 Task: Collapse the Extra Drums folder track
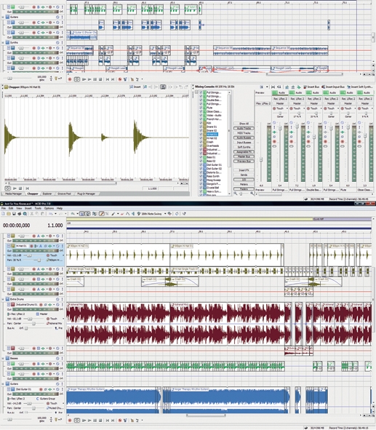pyautogui.click(x=4, y=299)
